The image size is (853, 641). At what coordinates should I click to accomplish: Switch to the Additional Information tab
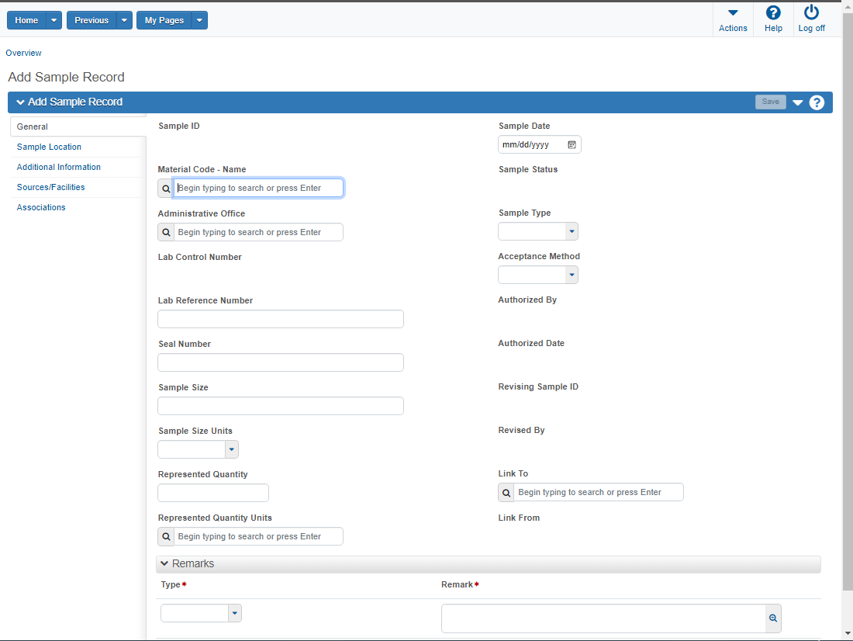(59, 167)
